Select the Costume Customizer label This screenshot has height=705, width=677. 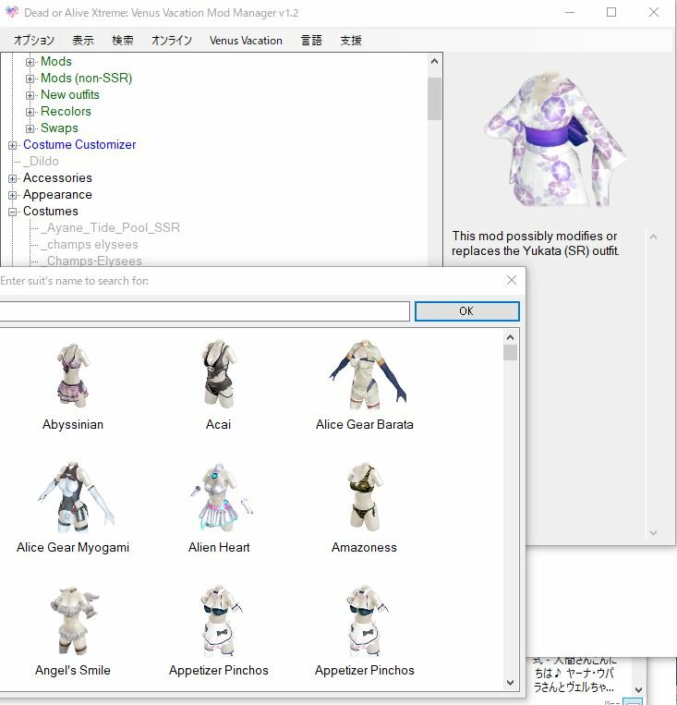pos(79,144)
